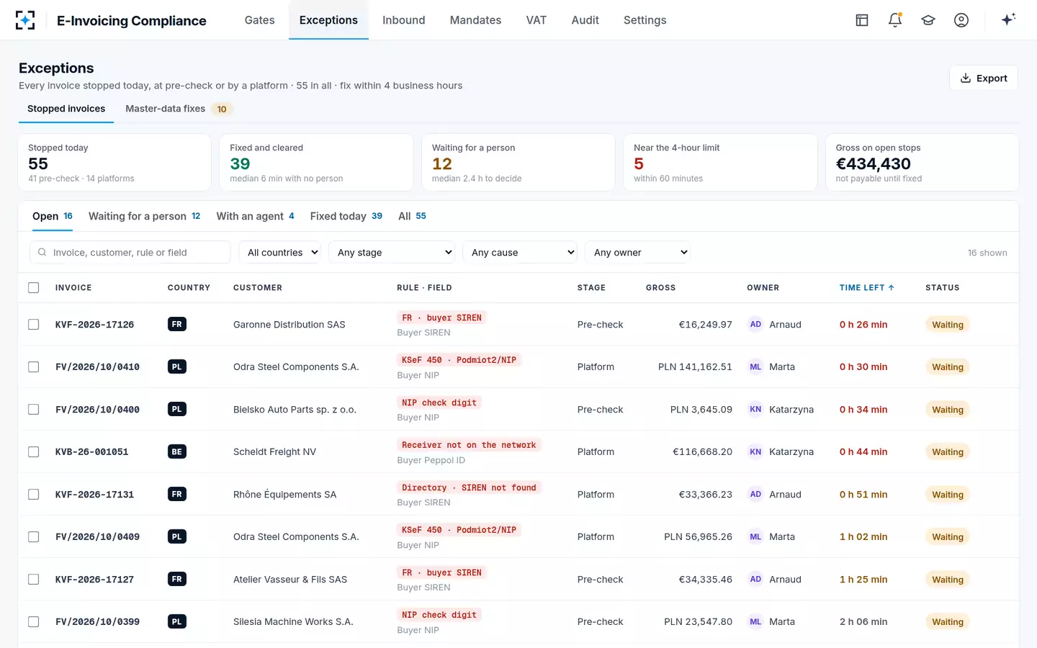Click the E-Invoicing Compliance logo icon
Screen dimensions: 1037x648
click(x=25, y=20)
